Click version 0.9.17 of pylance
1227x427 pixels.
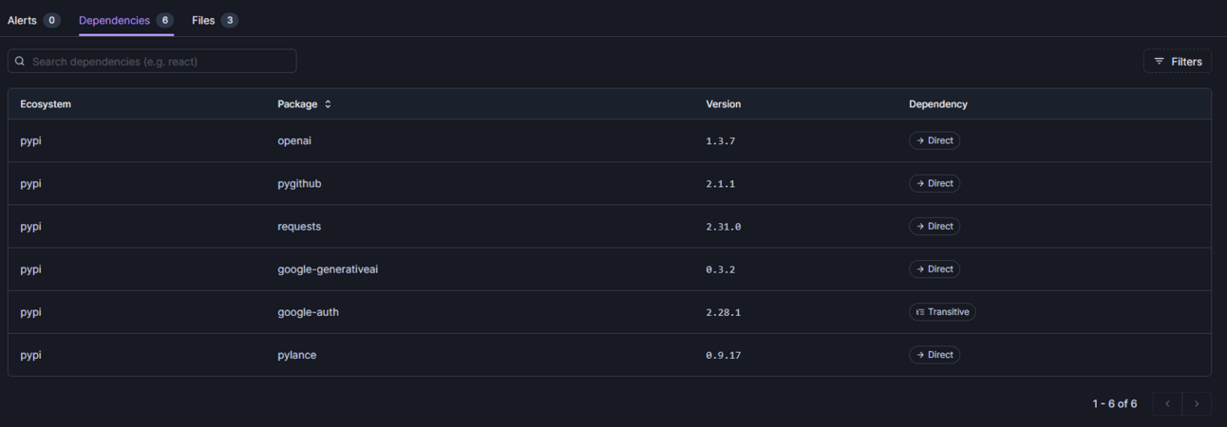(x=723, y=355)
